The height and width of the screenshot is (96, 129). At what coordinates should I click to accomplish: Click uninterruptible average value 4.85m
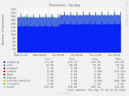(98, 81)
